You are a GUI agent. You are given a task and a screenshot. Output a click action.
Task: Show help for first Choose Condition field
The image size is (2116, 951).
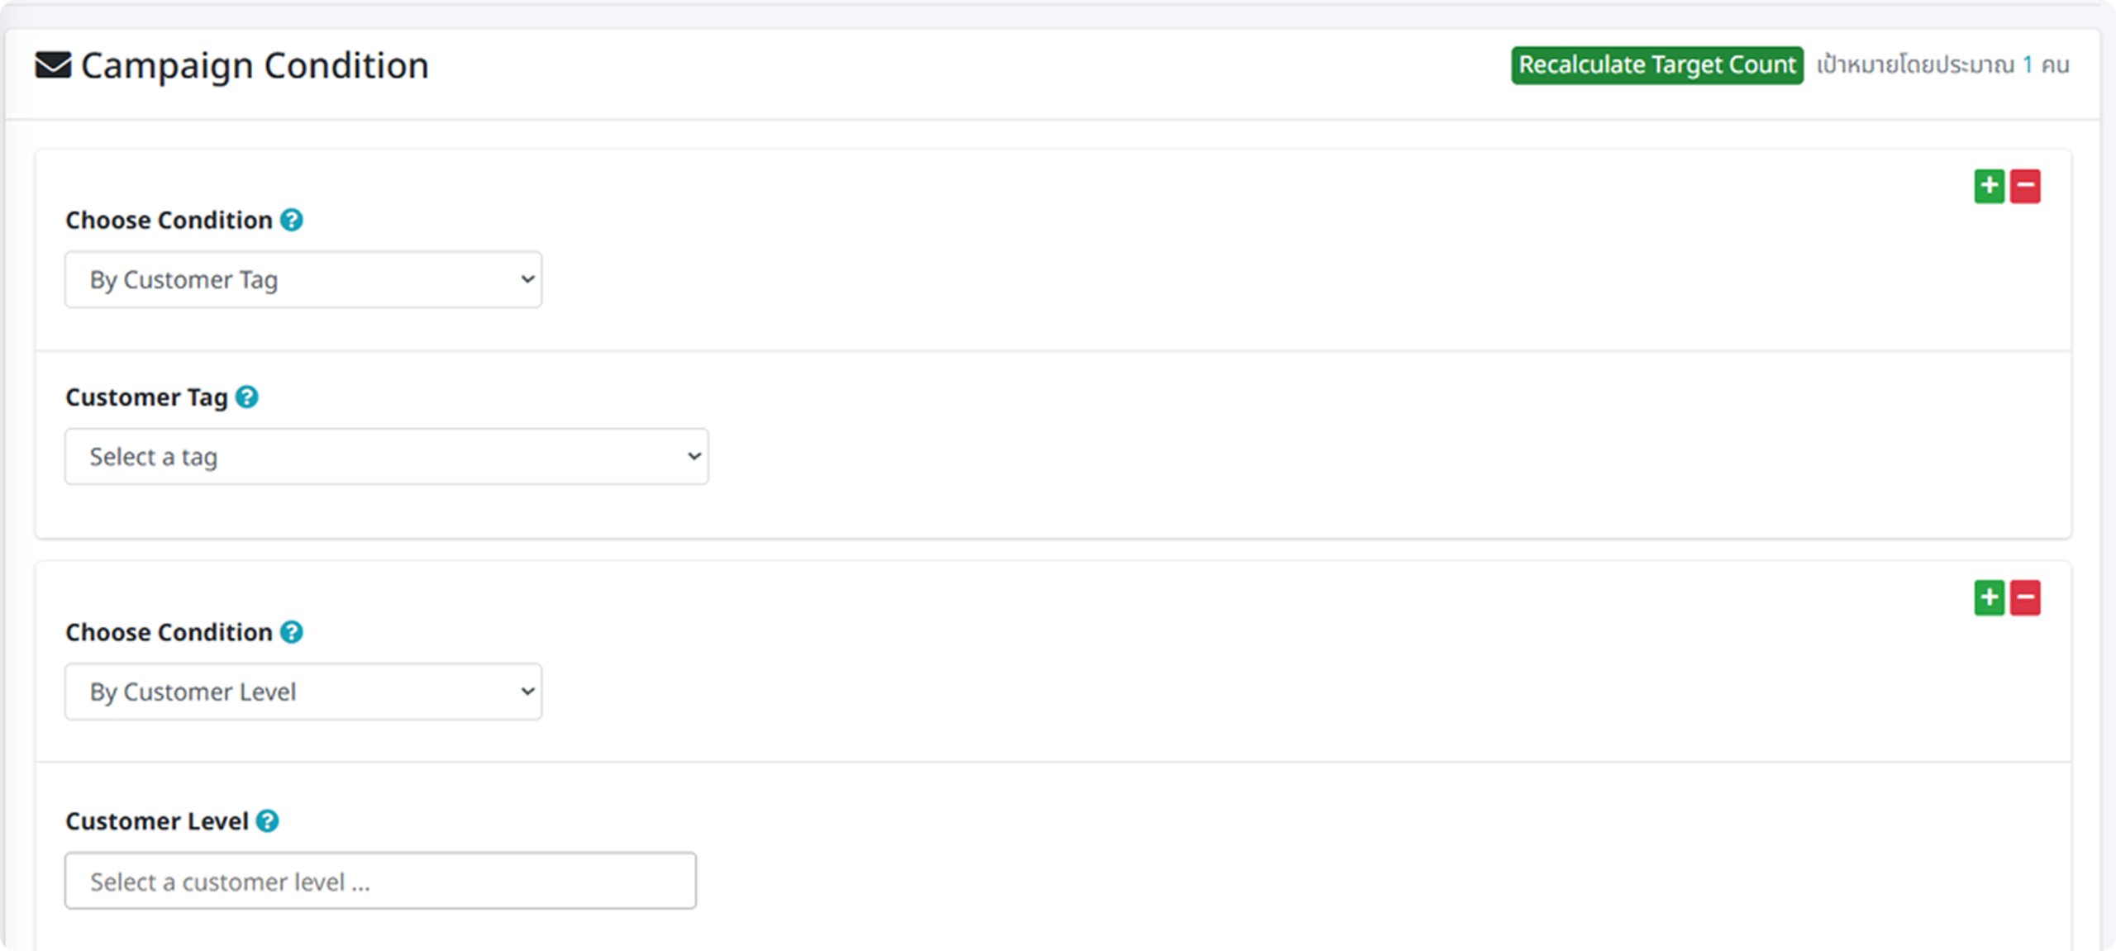point(292,220)
